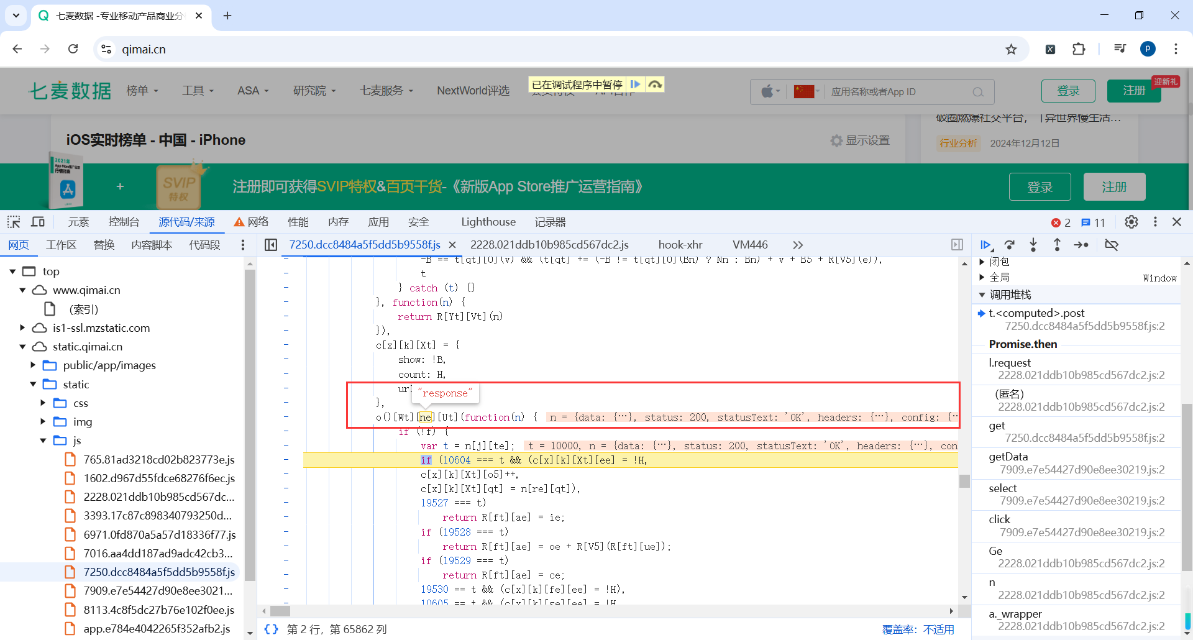The height and width of the screenshot is (640, 1193).
Task: Click the DevTools inspect element picker icon
Action: pos(14,222)
